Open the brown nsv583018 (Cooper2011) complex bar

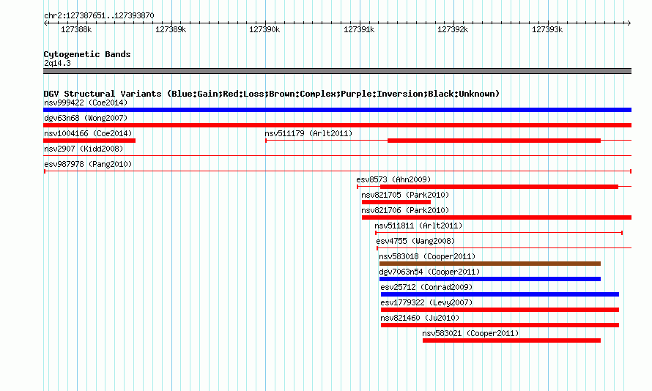coord(490,264)
